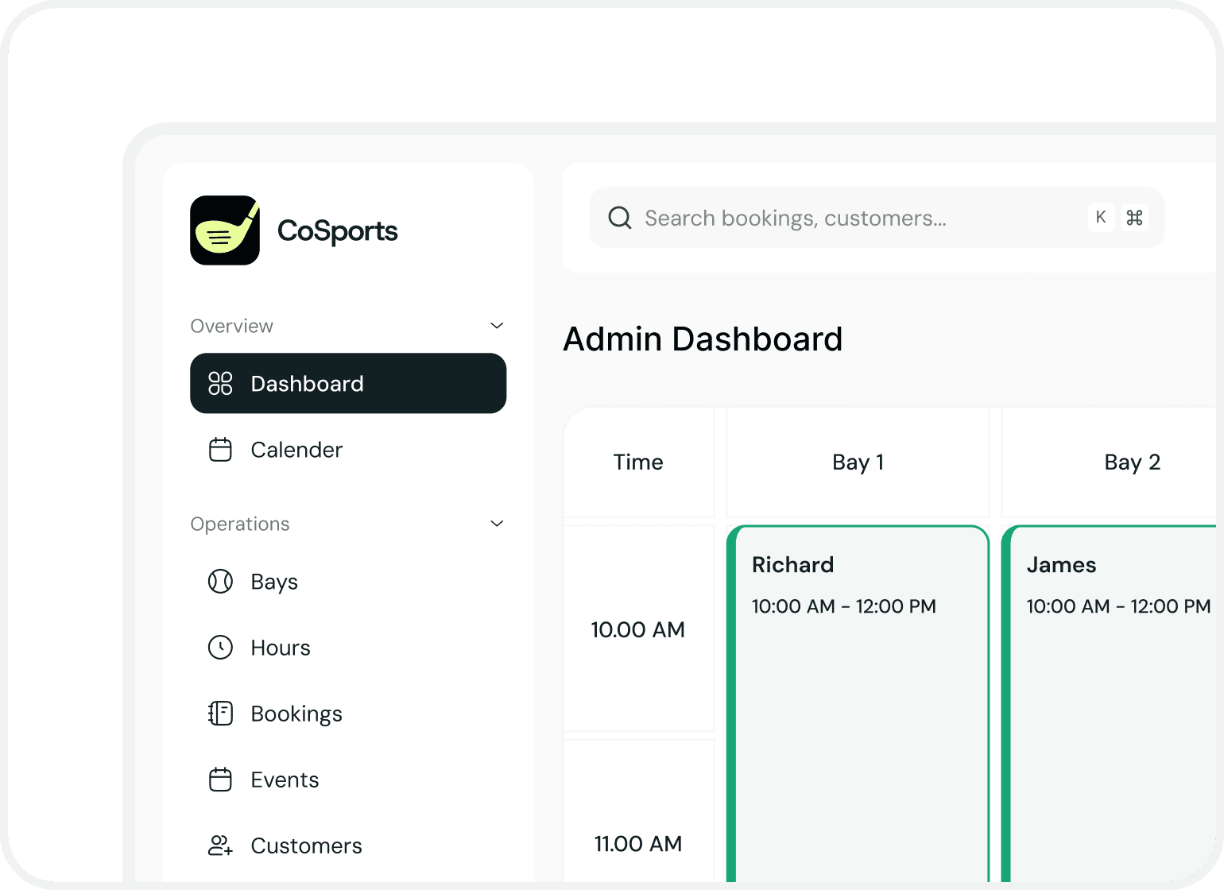Click the Bay 1 column header
This screenshot has width=1224, height=890.
coord(858,462)
